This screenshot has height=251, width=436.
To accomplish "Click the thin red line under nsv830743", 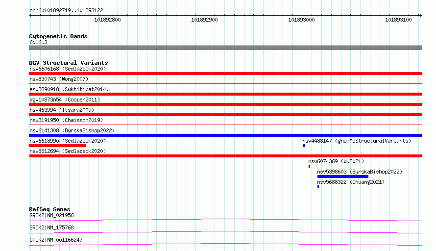I will point(225,83).
